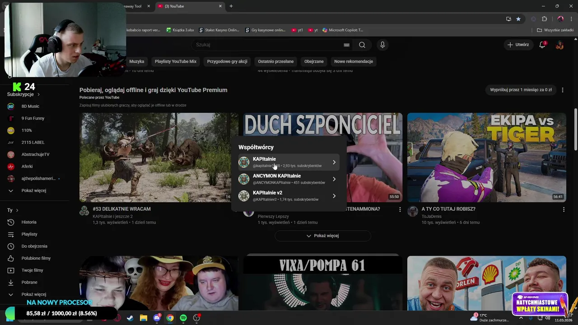The height and width of the screenshot is (325, 578).
Task: Open Twoje filmy in the sidebar
Action: (x=33, y=270)
